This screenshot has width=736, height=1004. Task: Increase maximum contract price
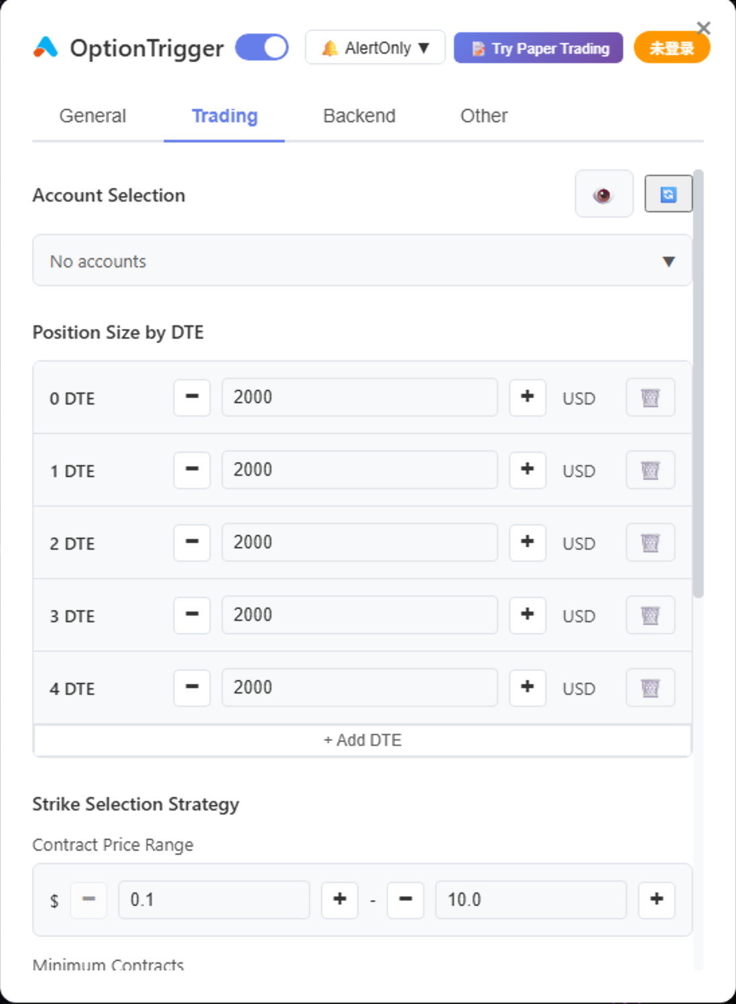click(657, 900)
